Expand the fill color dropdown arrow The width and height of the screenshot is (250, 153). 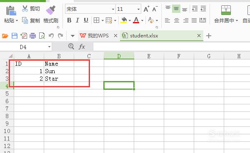pyautogui.click(x=130, y=20)
